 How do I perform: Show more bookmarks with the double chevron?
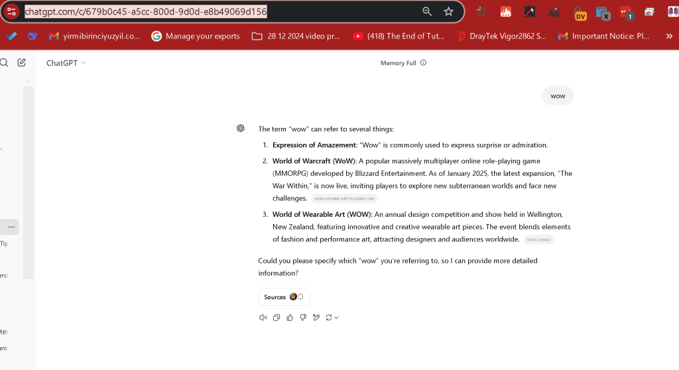coord(669,36)
